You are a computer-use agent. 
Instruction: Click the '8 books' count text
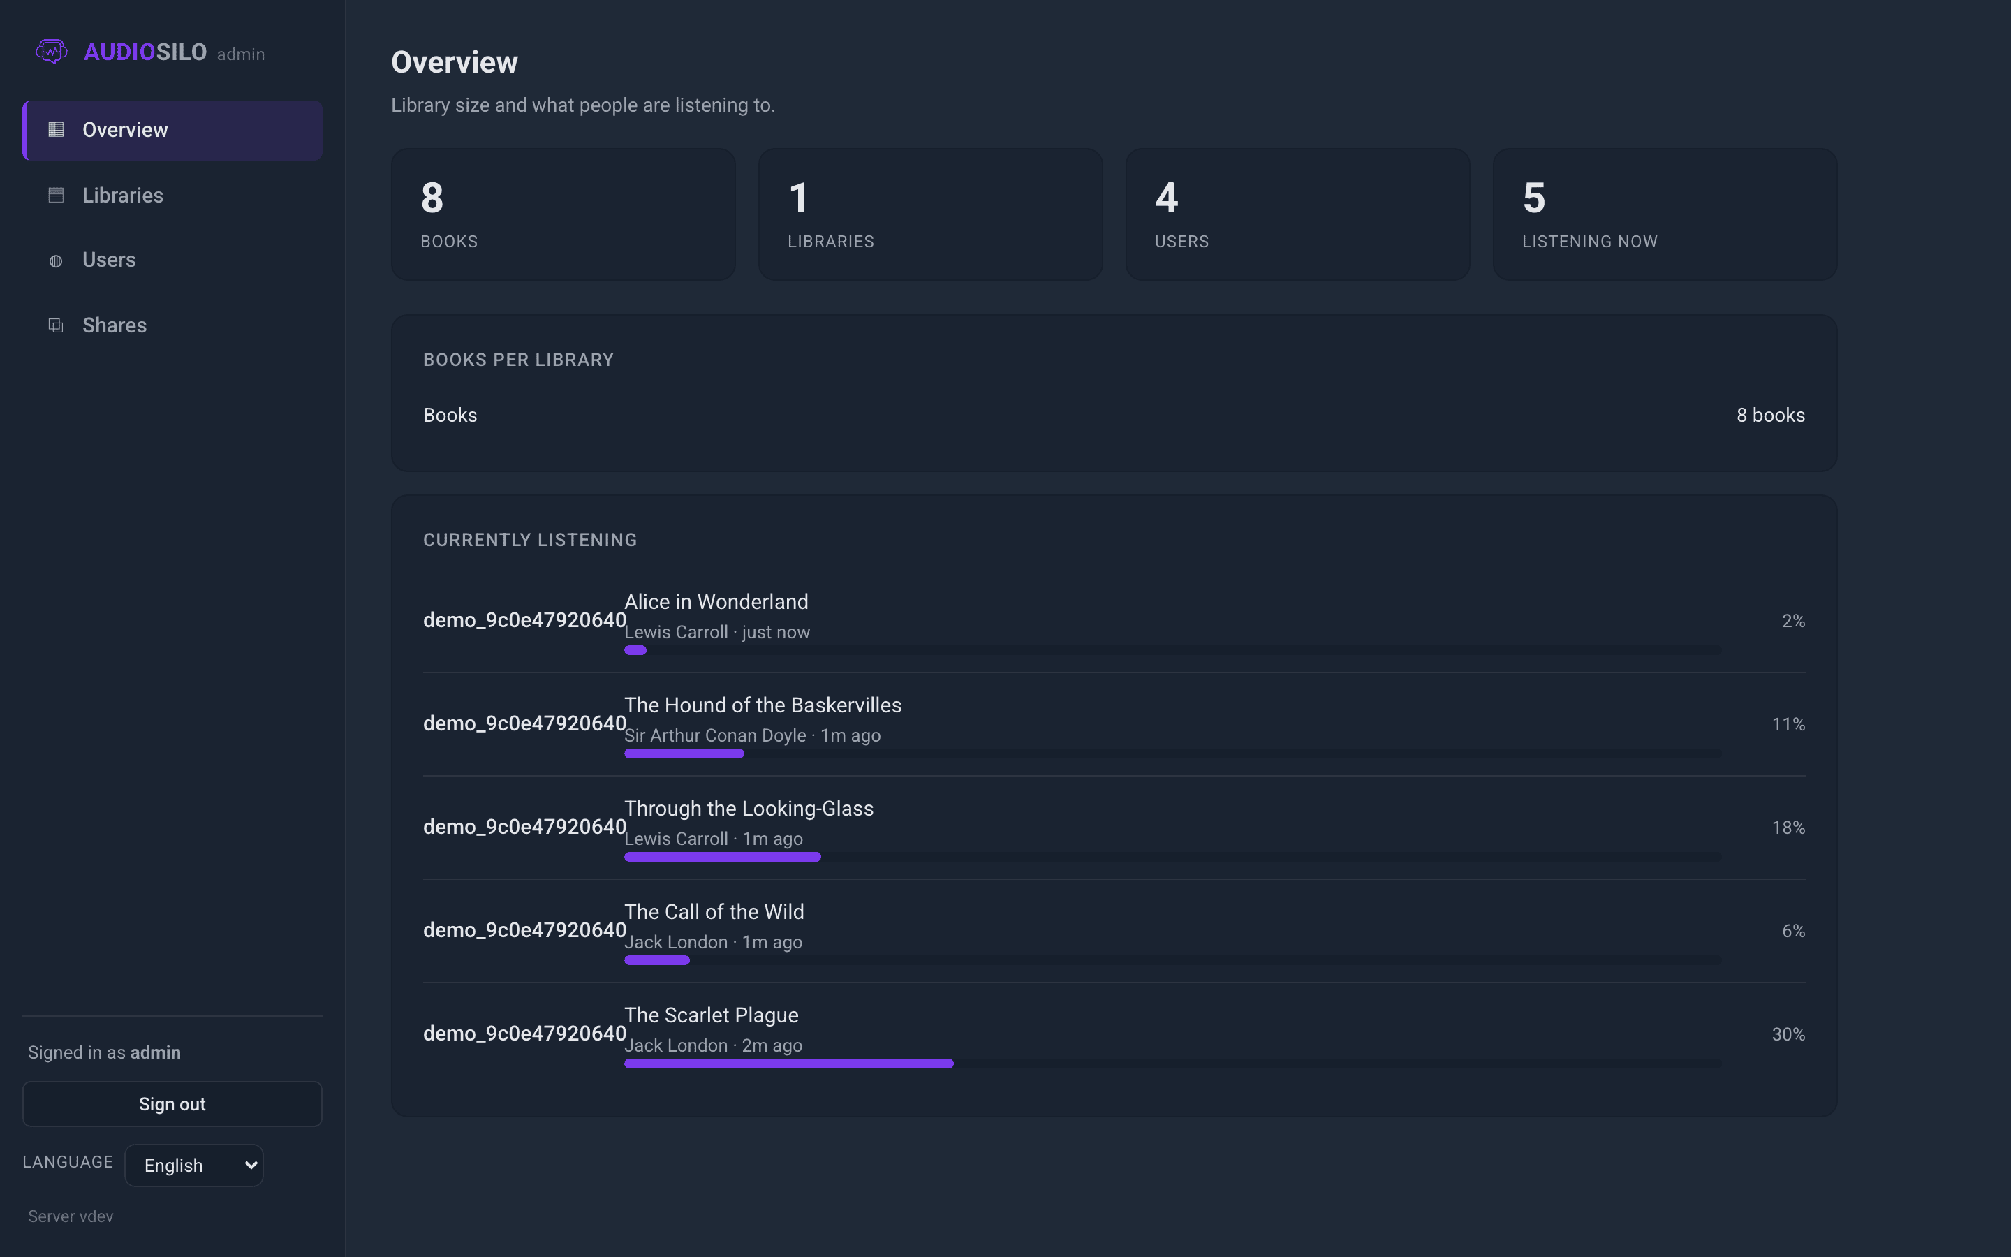(x=1770, y=415)
